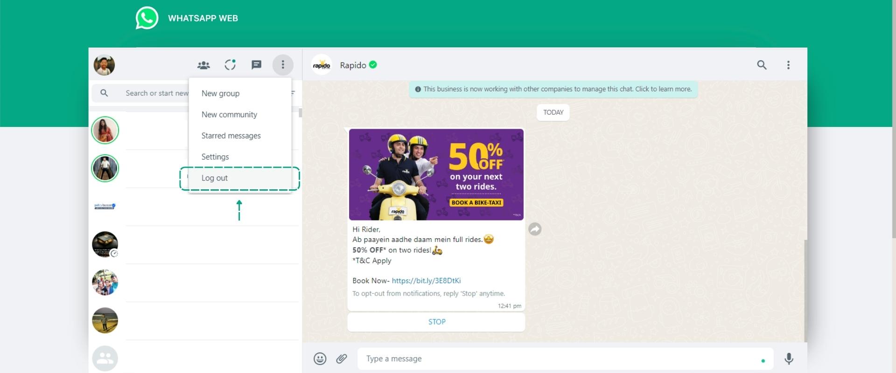Open the Communities icon

coord(203,65)
